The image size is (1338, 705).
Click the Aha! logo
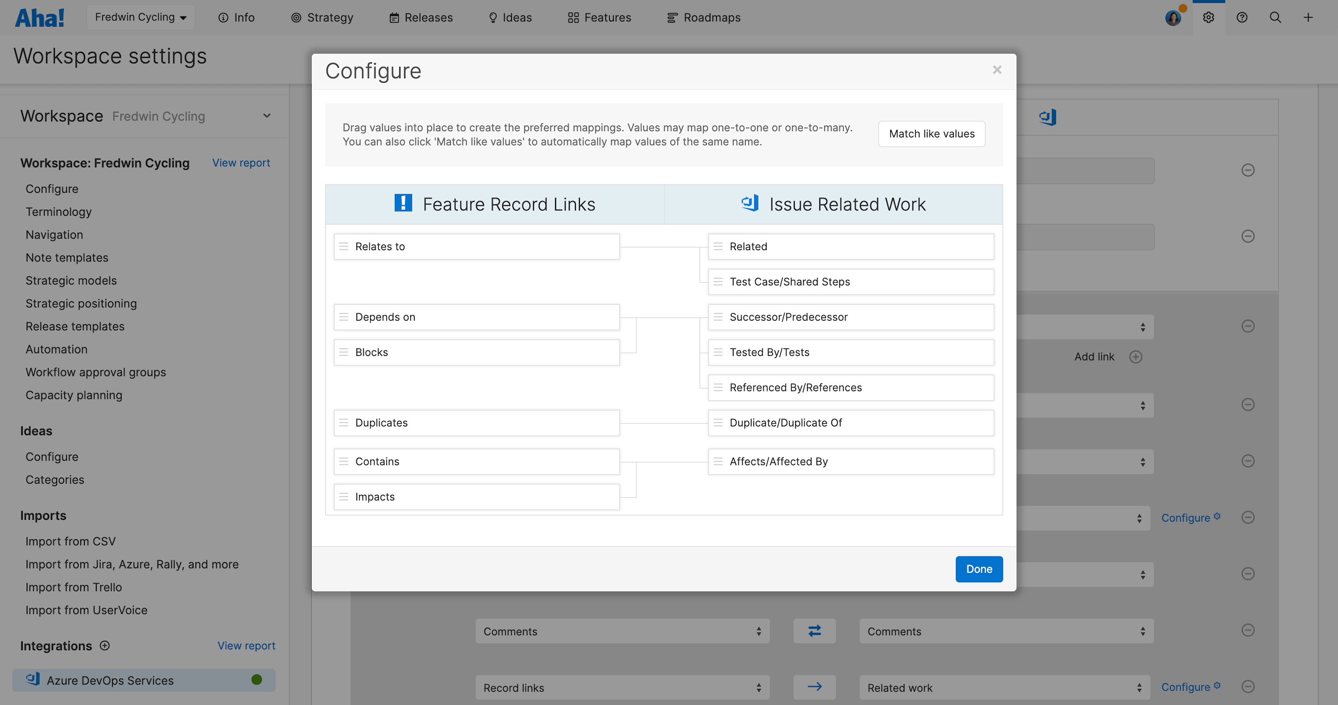coord(40,17)
